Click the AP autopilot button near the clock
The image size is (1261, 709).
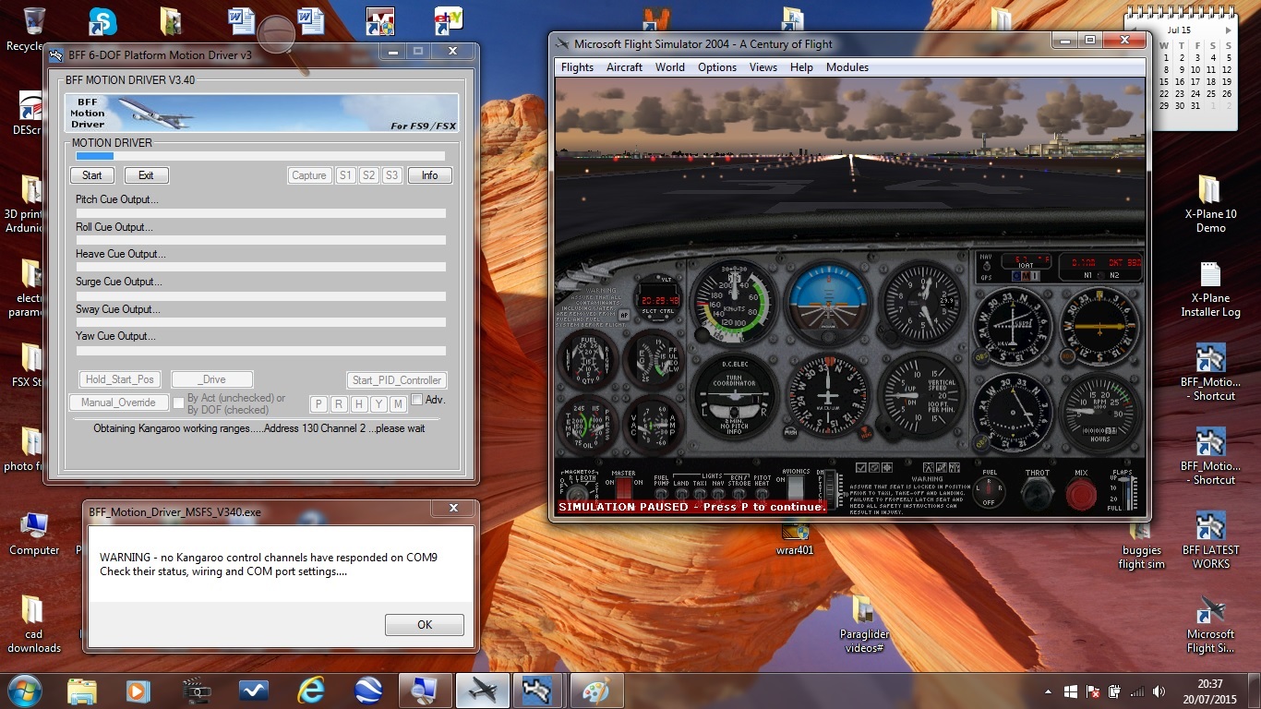tap(623, 316)
